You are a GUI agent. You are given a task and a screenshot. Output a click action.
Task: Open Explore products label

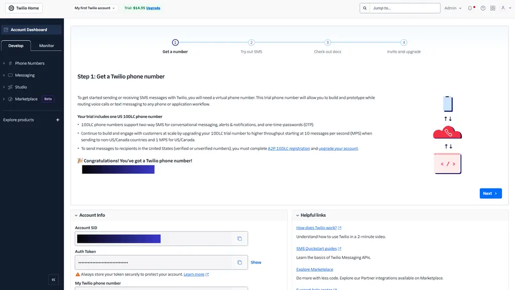pos(19,120)
